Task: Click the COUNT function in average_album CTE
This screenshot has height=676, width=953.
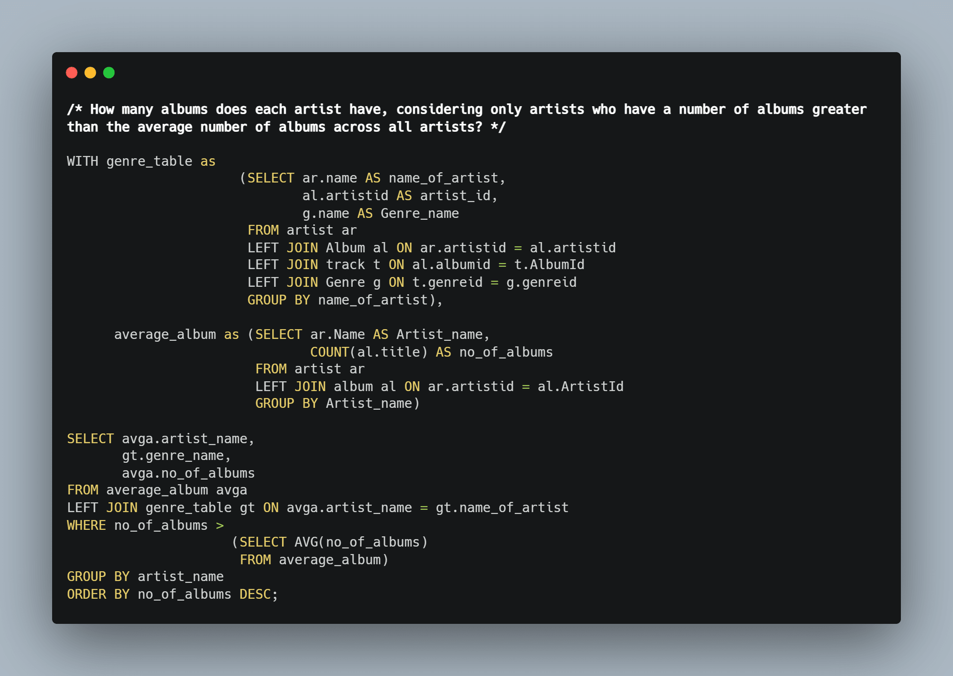Action: point(329,352)
